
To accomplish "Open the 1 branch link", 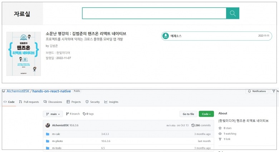I will [73, 114].
